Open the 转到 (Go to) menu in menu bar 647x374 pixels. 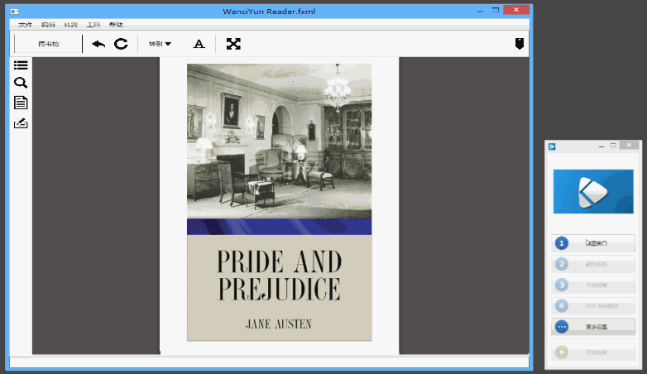(x=70, y=25)
